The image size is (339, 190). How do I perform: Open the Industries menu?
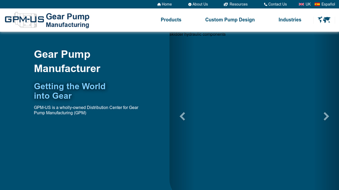click(x=290, y=20)
